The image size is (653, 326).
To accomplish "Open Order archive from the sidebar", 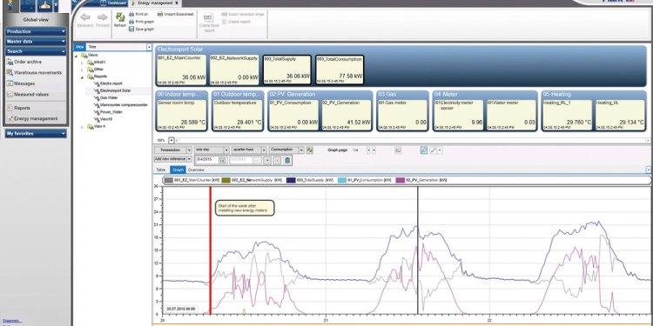I will [24, 62].
